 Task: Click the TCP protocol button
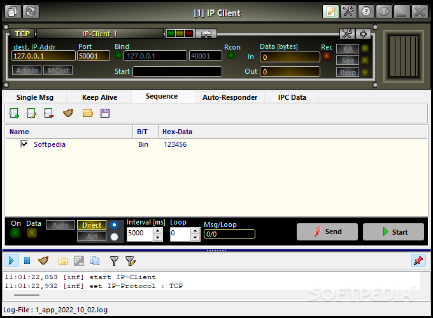click(x=22, y=34)
